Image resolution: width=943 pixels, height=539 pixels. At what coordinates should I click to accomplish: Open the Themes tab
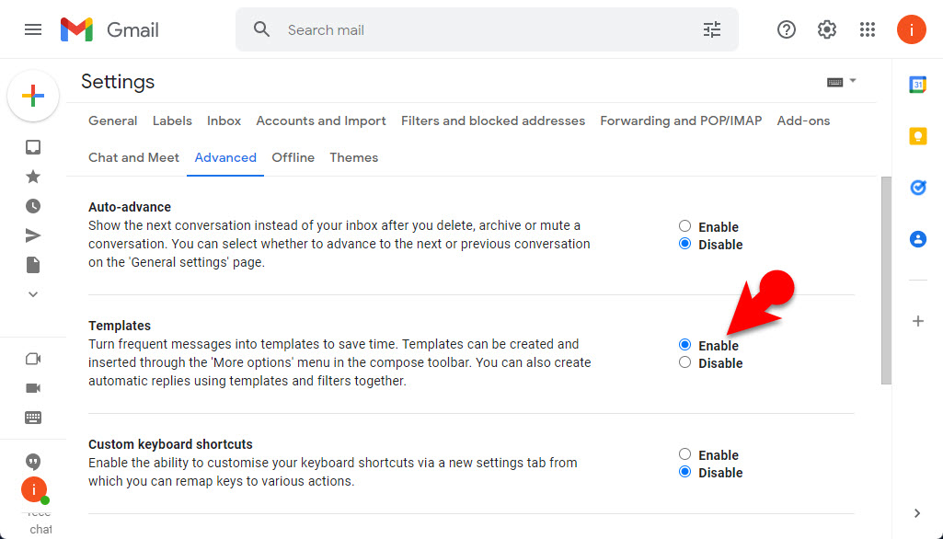[x=353, y=157]
